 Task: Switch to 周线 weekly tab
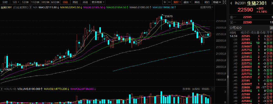click(75, 2)
